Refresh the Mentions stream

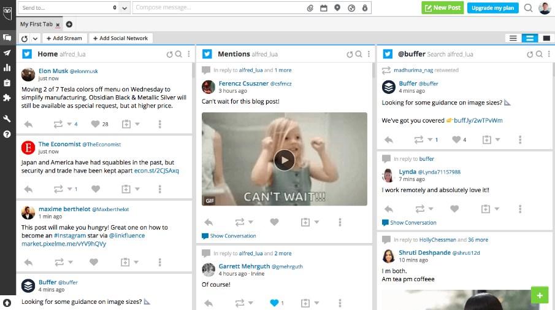coord(350,54)
